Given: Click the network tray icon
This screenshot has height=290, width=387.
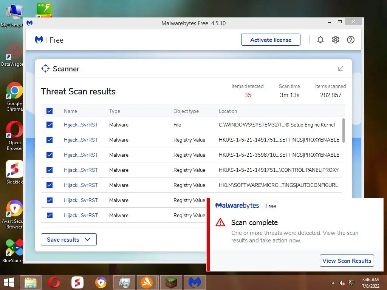Looking at the screenshot, I should click(x=351, y=283).
